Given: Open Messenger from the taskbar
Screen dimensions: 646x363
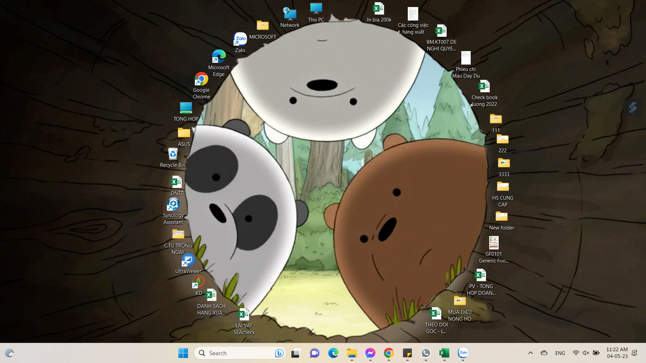Looking at the screenshot, I should [x=370, y=353].
